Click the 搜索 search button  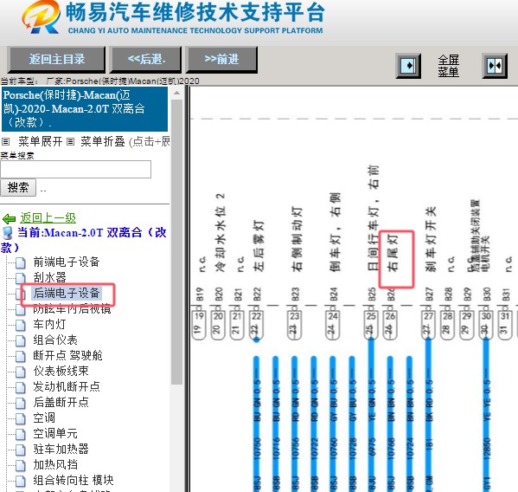point(18,188)
